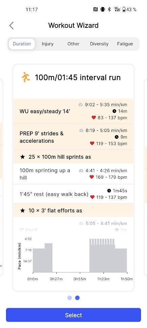Tap the heart icon showing 83 - 137 bpm
This screenshot has height=328, width=147.
pos(94,118)
